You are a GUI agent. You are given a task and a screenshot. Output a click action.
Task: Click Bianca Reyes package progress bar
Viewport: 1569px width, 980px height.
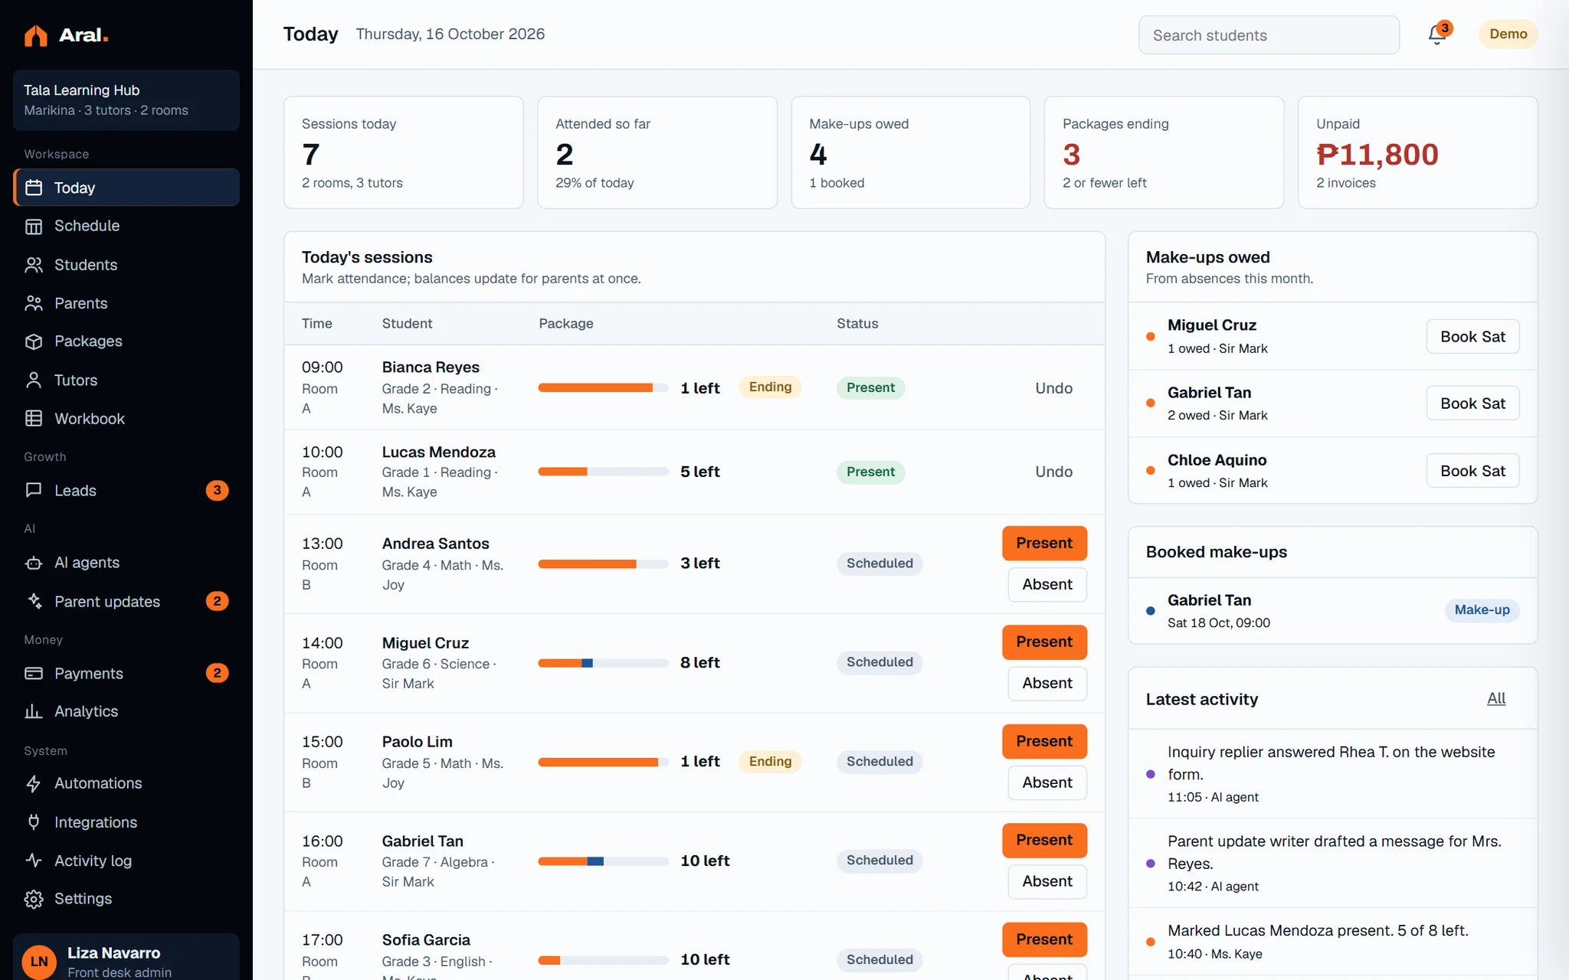603,387
